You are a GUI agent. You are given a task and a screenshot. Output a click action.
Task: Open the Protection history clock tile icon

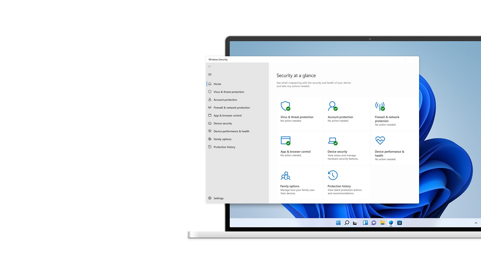(x=333, y=175)
